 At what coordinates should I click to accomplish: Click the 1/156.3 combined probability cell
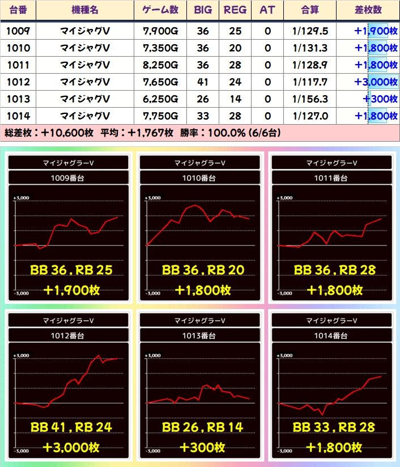(x=310, y=99)
